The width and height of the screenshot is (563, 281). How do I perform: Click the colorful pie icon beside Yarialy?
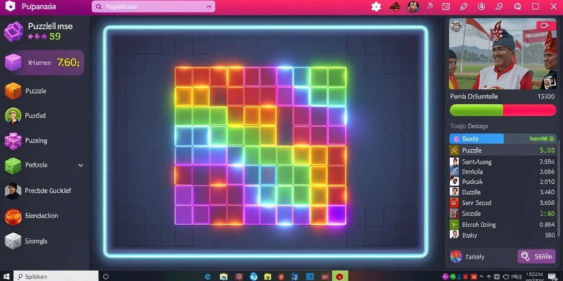click(456, 257)
